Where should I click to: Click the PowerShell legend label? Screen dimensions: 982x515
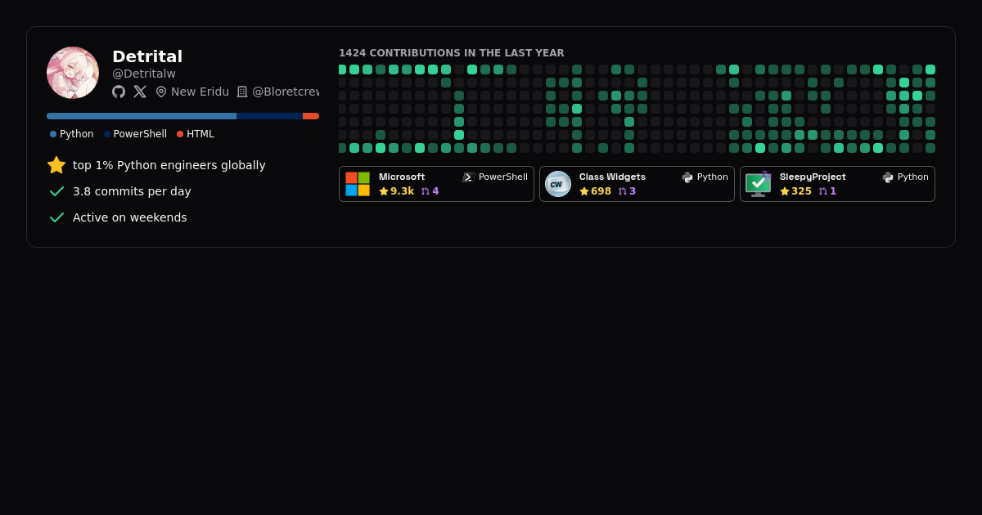point(140,134)
